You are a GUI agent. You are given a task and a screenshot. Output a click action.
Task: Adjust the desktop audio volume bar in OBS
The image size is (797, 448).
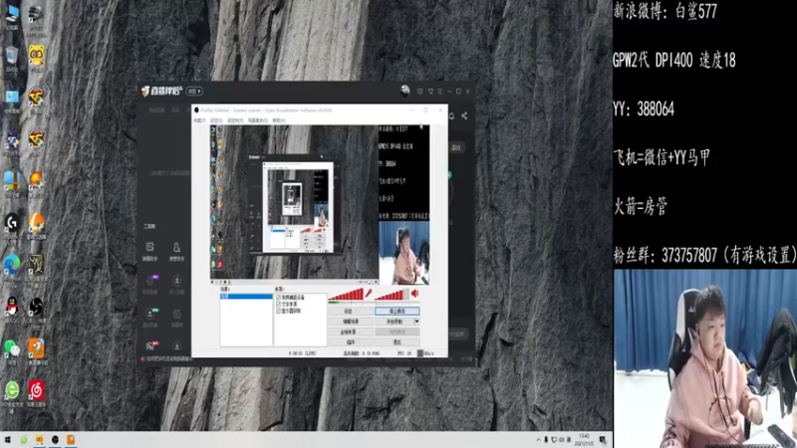click(392, 295)
